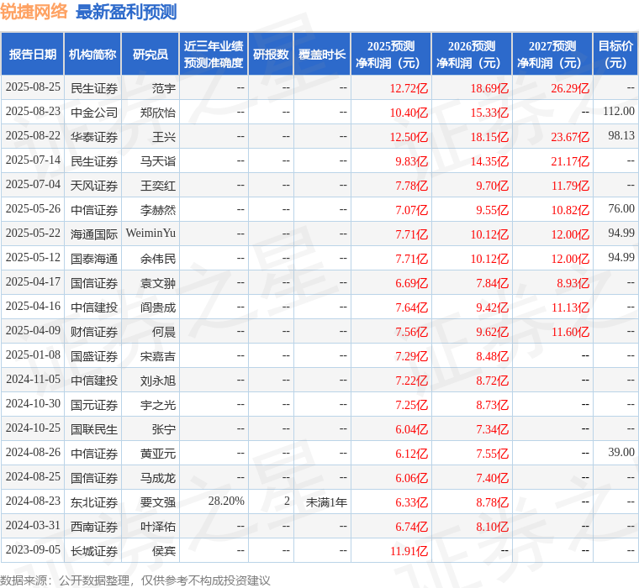639x588 pixels.
Task: Open the 东北证券 institution entry
Action: click(94, 501)
